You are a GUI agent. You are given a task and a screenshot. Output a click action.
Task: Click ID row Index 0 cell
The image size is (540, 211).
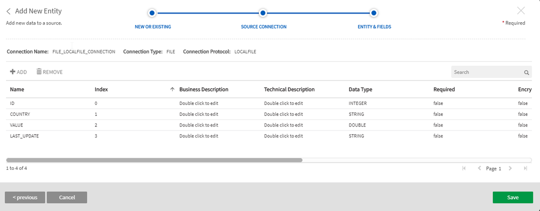[96, 103]
